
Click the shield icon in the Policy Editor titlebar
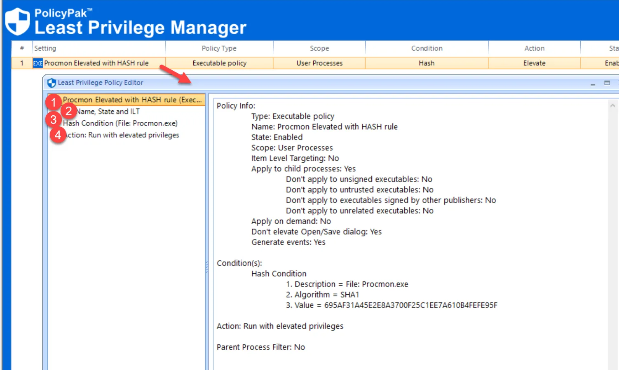tap(52, 83)
